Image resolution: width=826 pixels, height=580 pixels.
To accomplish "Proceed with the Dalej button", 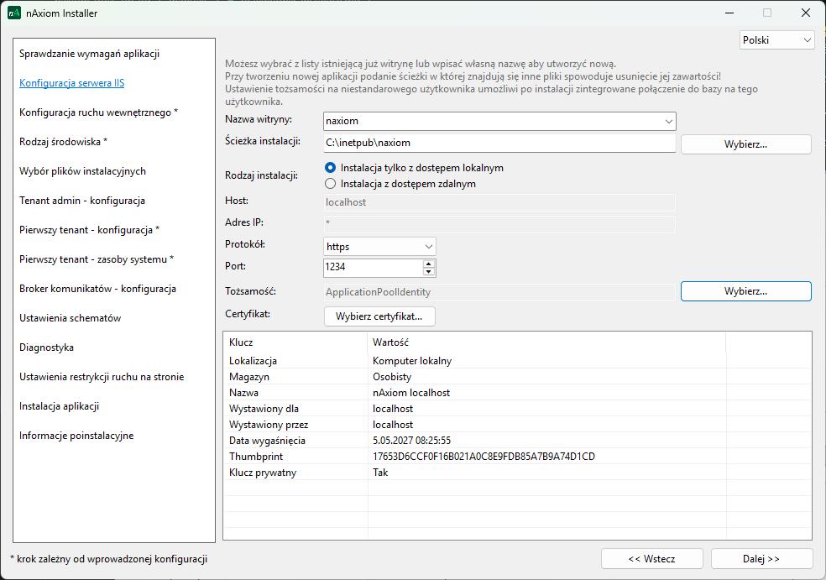I will (x=761, y=559).
